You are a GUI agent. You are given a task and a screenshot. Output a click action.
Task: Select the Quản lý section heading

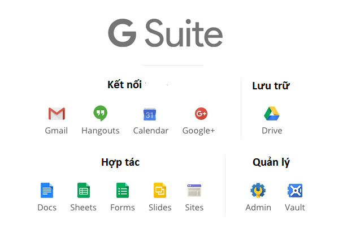[x=271, y=162]
